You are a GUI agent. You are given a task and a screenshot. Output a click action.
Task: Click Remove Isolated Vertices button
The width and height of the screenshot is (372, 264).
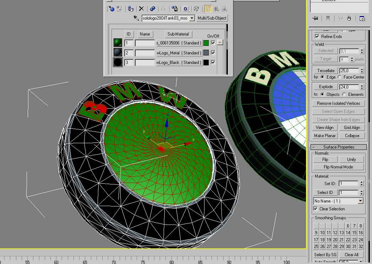tap(338, 103)
